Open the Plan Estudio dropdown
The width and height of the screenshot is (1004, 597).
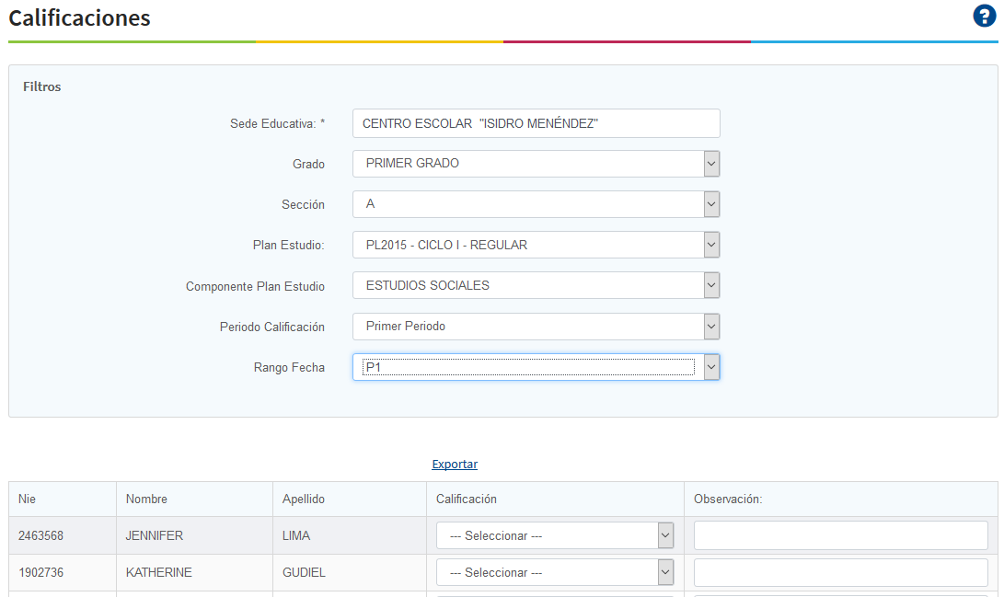pyautogui.click(x=536, y=245)
